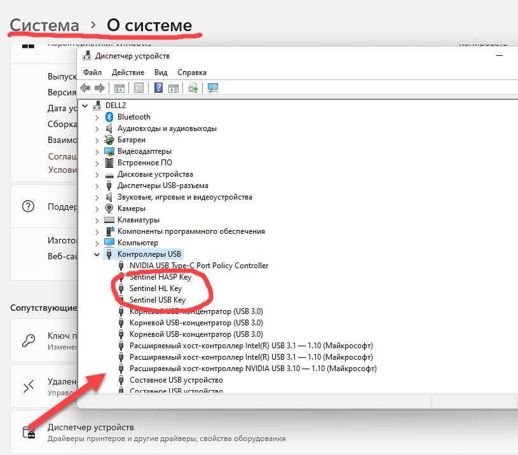Image resolution: width=518 pixels, height=455 pixels.
Task: Open Диспетчер устройств link in settings
Action: pos(91,428)
